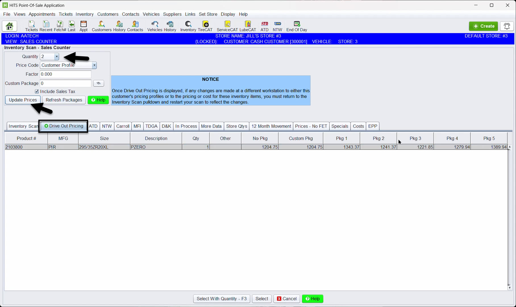Open the TireCAT catalog icon
Viewport: 516px width, 307px height.
coord(205,26)
